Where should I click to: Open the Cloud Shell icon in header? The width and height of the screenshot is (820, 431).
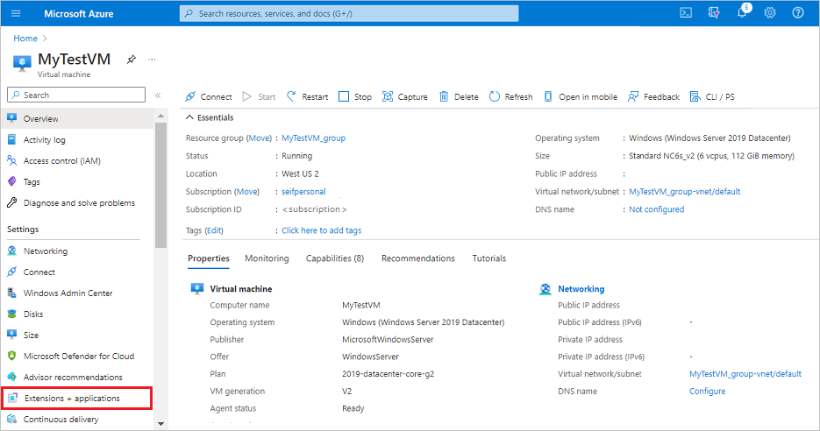point(686,13)
